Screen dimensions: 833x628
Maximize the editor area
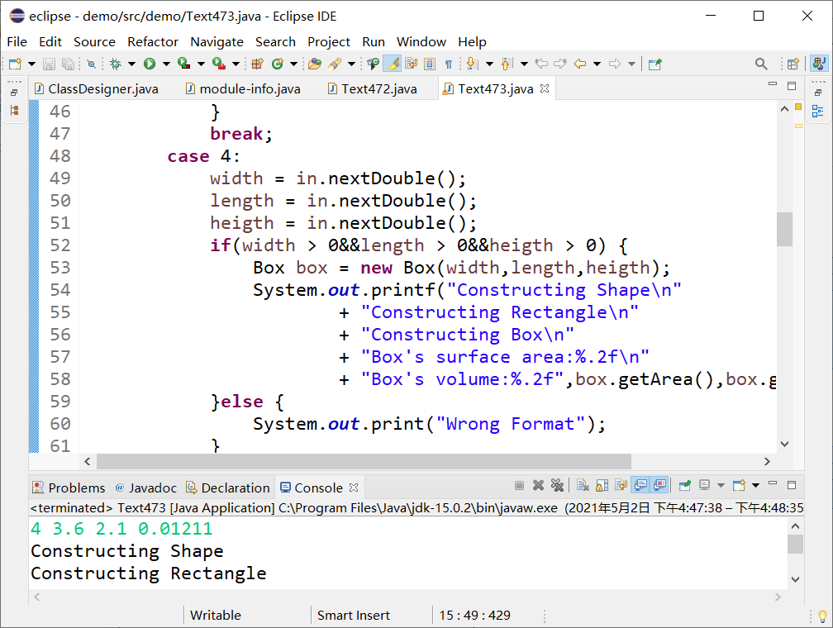(792, 86)
